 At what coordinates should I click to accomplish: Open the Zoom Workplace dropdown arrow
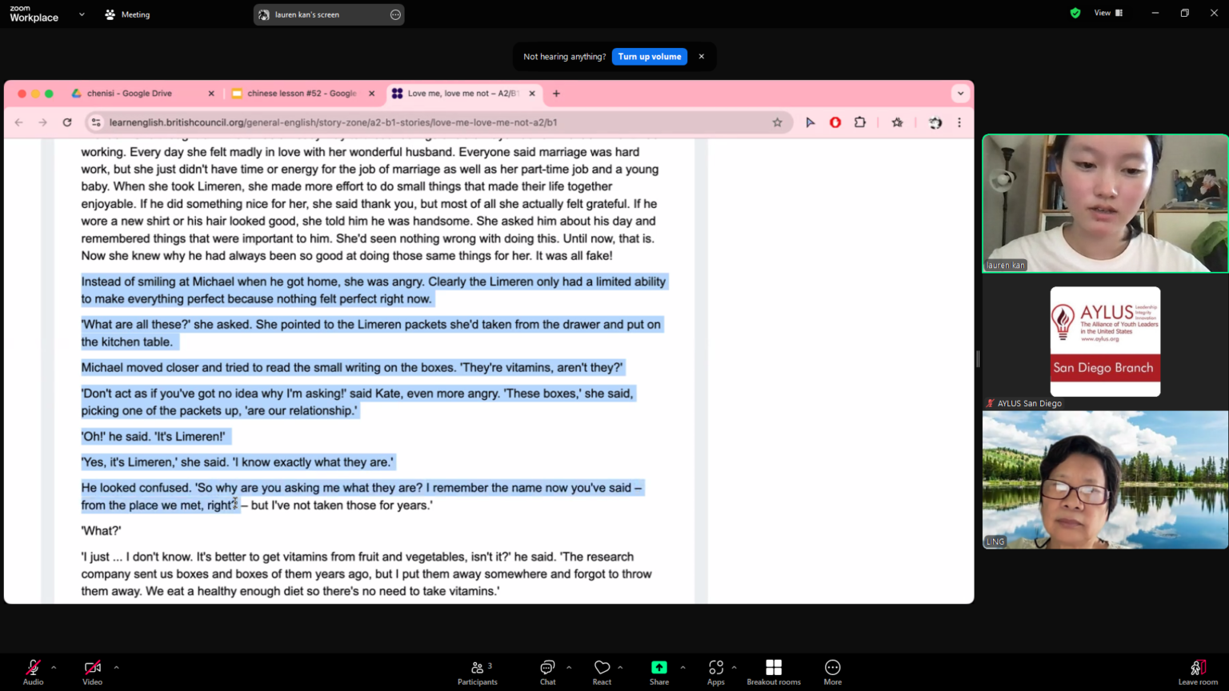(x=82, y=14)
